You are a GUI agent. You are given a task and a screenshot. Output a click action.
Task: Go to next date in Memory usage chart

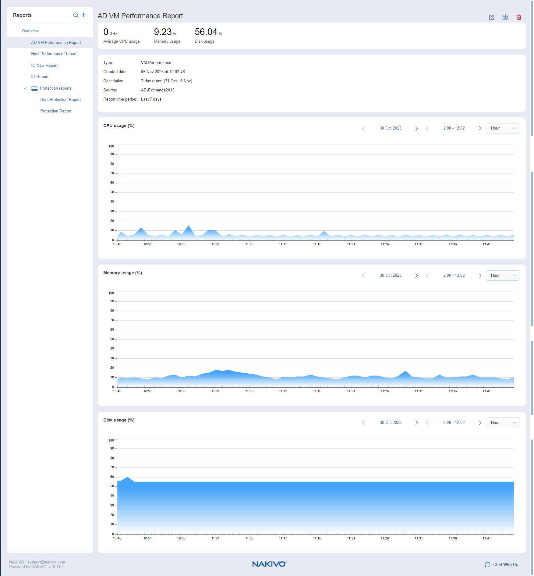click(x=416, y=276)
